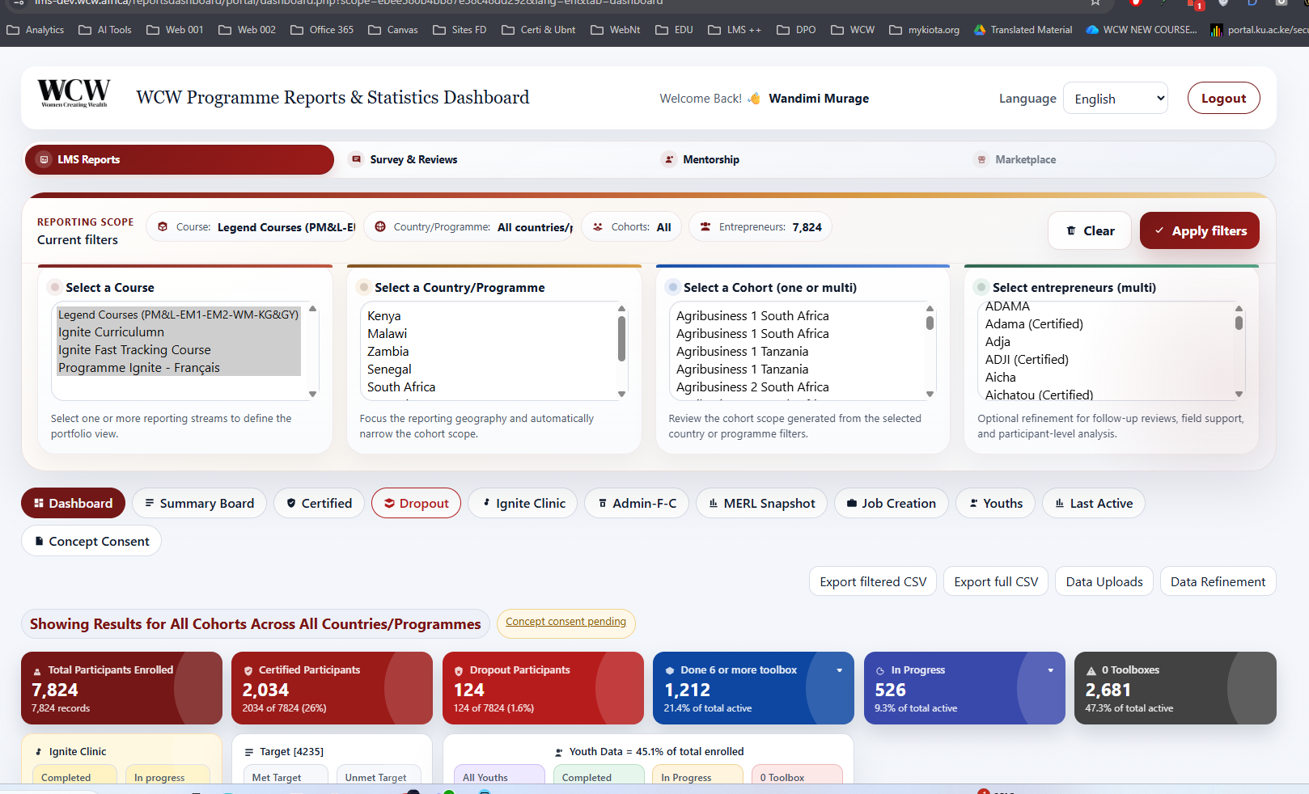
Task: Click the checkmark icon on Apply filters
Action: [x=1159, y=230]
